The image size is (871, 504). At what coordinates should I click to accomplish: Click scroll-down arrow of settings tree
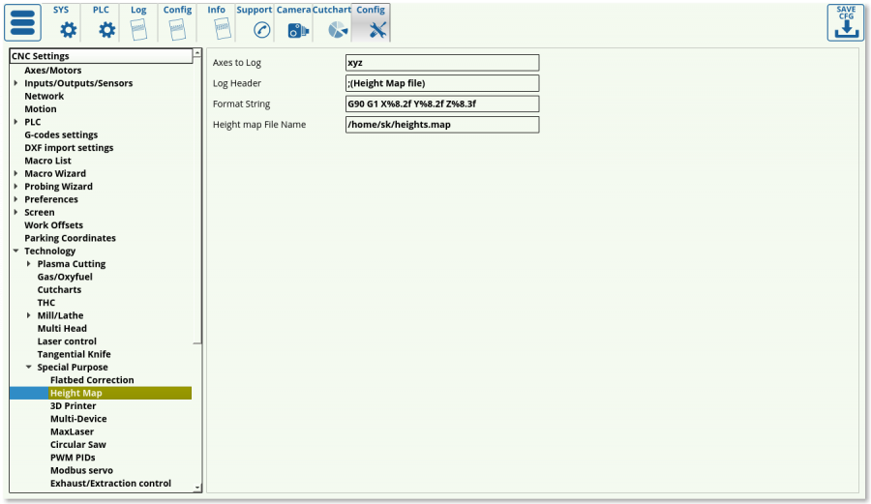point(197,488)
